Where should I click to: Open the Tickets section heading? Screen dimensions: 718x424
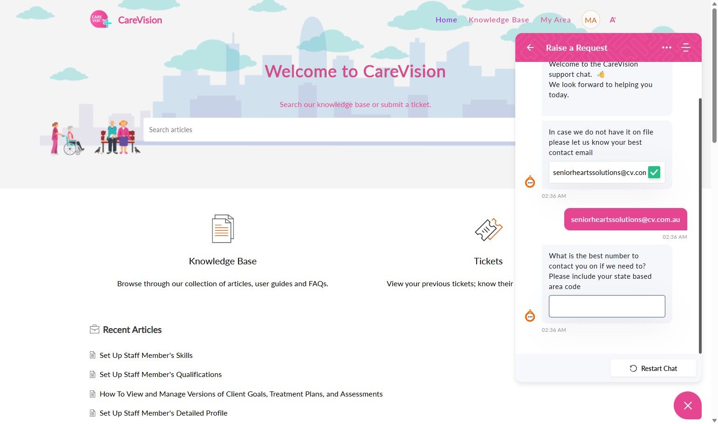tap(488, 261)
